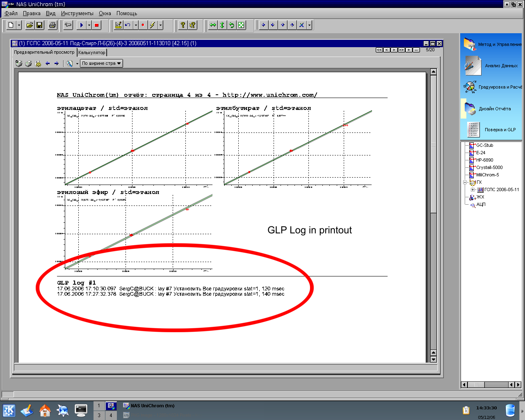Viewport: 525px width, 420px height.
Task: Fit vertically with green up-down arrow icon
Action: pos(222,25)
